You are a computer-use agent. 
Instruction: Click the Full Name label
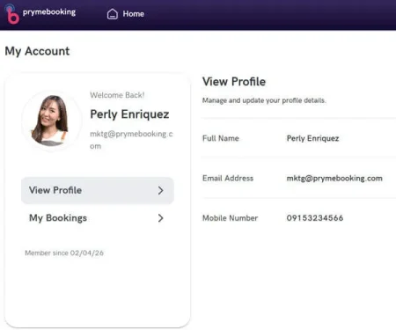221,138
